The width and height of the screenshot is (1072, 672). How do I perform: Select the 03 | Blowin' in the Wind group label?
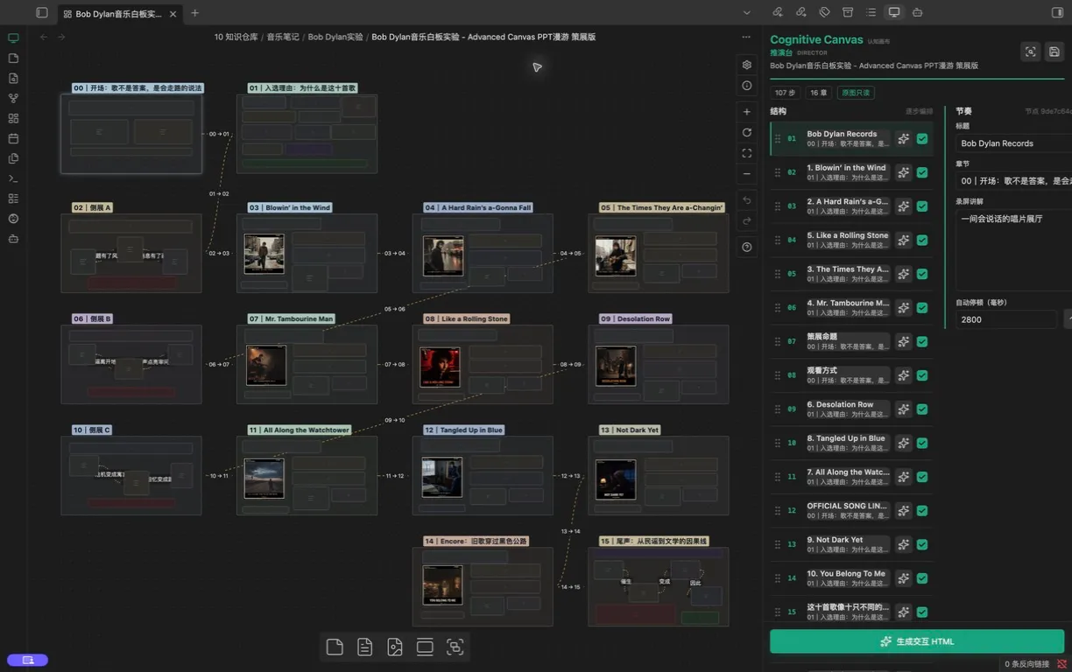289,207
